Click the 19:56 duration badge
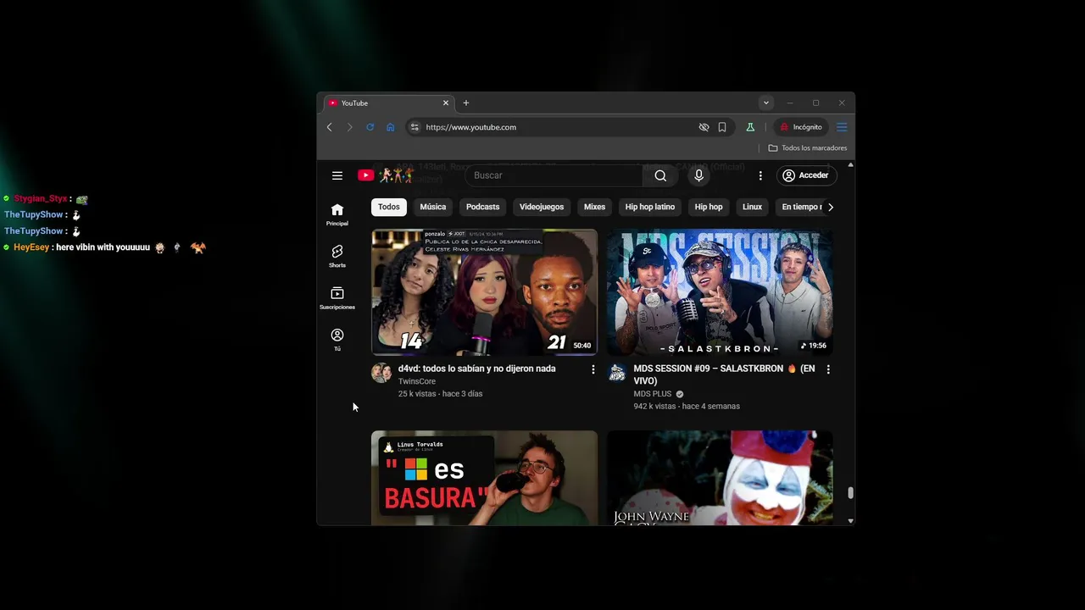The height and width of the screenshot is (610, 1085). 814,346
